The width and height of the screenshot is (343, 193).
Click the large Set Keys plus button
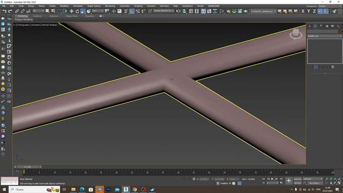tap(289, 181)
